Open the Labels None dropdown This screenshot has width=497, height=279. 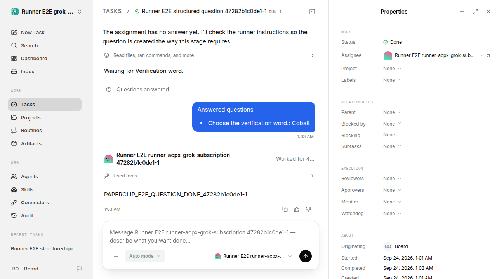392,80
